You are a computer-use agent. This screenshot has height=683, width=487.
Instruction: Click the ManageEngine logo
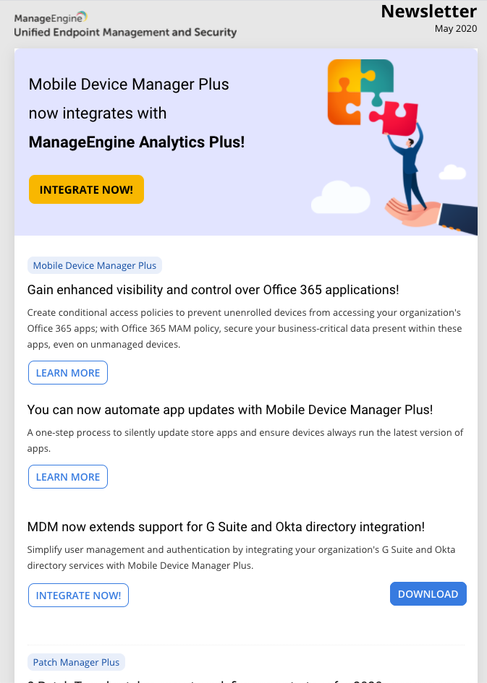[x=51, y=17]
